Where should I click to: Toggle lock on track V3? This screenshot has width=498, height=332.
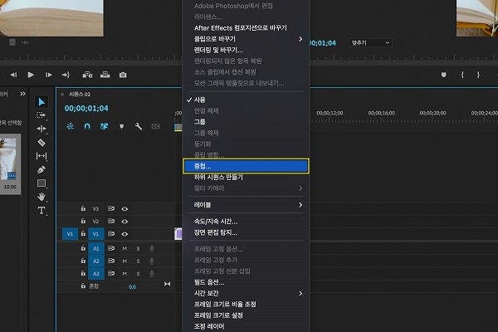coord(83,208)
